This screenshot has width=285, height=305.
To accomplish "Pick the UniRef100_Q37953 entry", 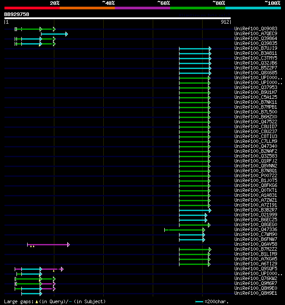I will [x=256, y=88].
